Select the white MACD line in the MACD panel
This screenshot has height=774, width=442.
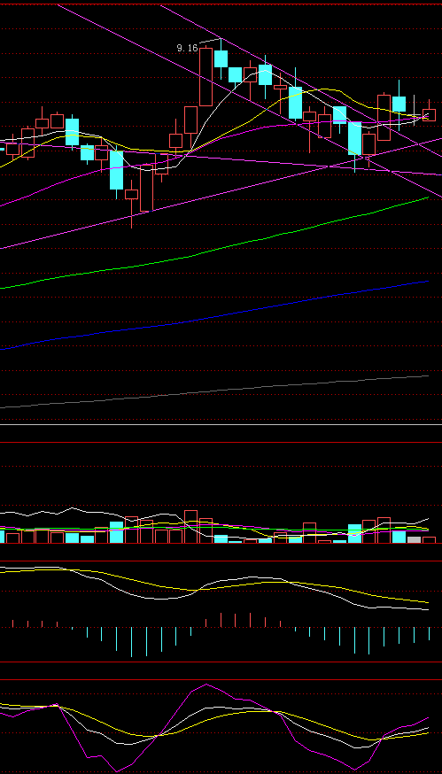[214, 588]
